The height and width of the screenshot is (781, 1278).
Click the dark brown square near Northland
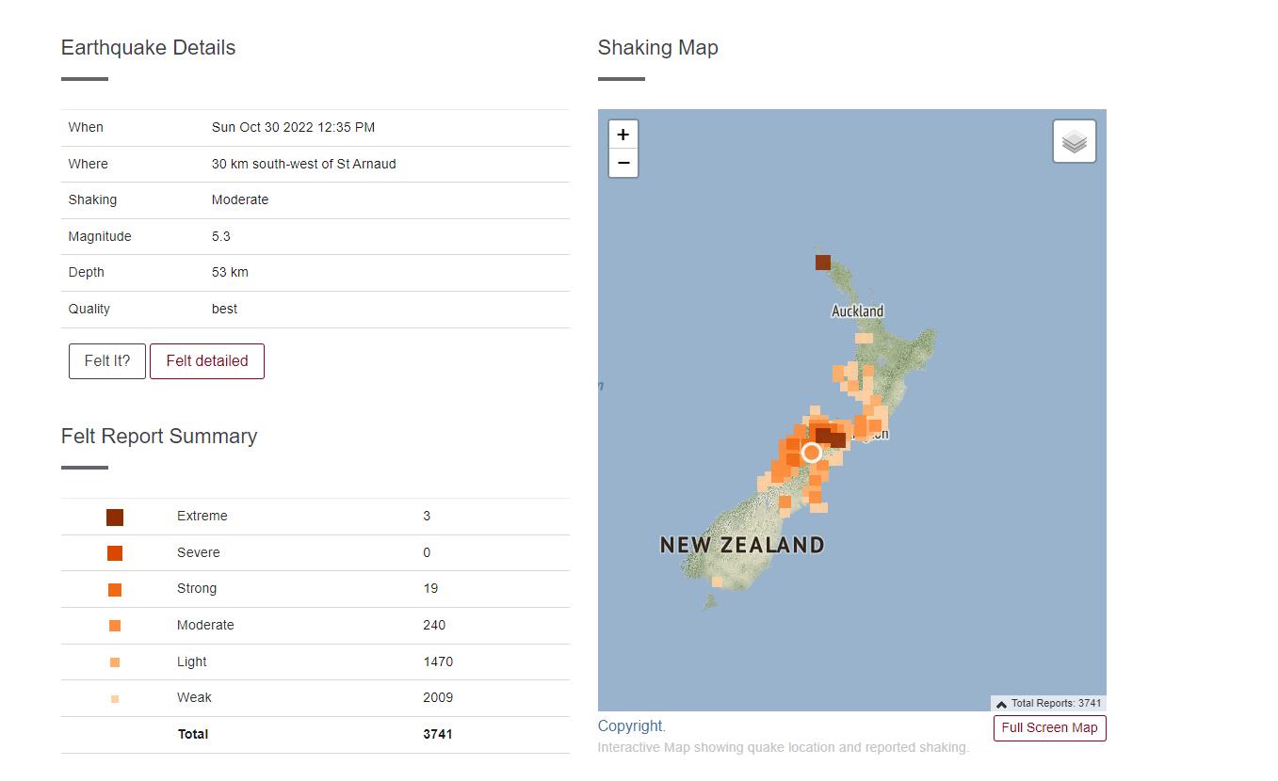pyautogui.click(x=823, y=262)
